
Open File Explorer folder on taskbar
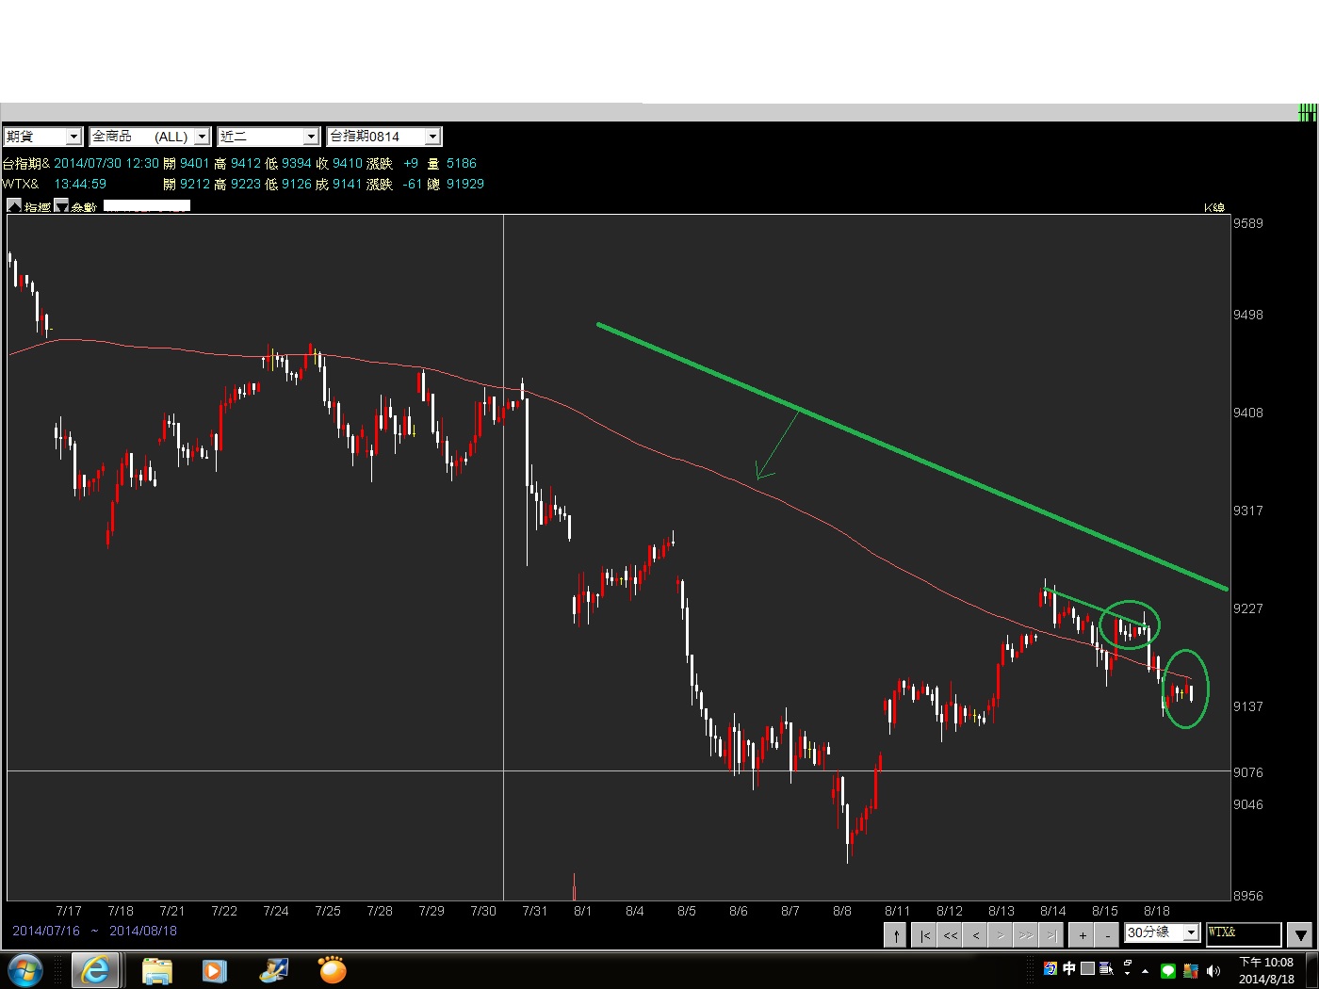pyautogui.click(x=157, y=970)
